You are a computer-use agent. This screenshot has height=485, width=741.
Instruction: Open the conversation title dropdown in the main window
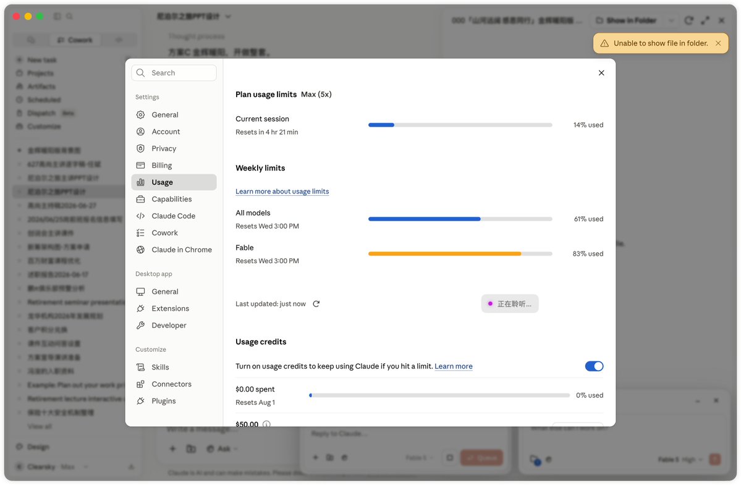point(228,17)
